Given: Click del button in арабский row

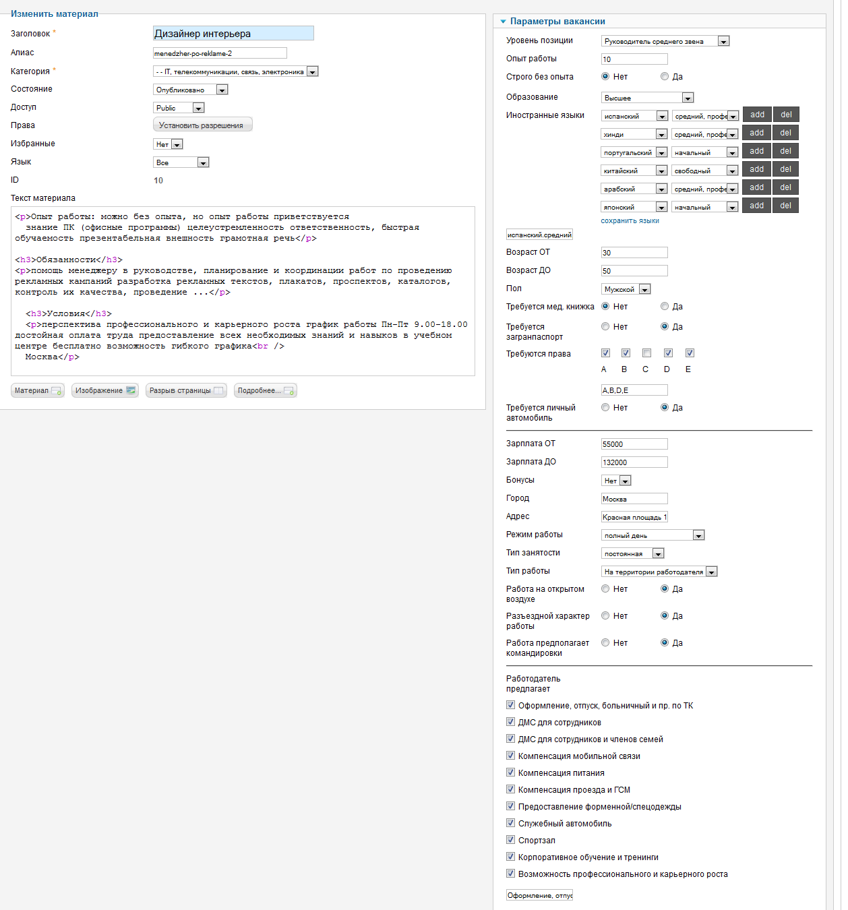Looking at the screenshot, I should click(786, 187).
